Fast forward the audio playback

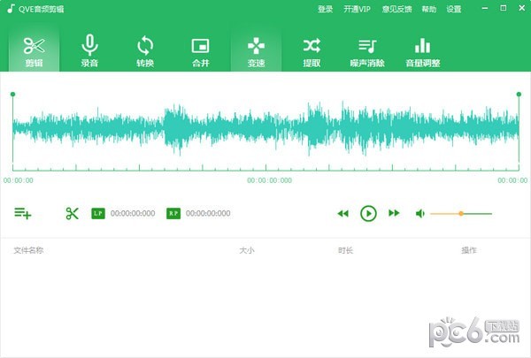tap(394, 213)
